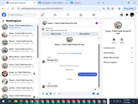Reload the page in browser
The height and width of the screenshot is (104, 138).
pyautogui.click(x=13, y=9)
